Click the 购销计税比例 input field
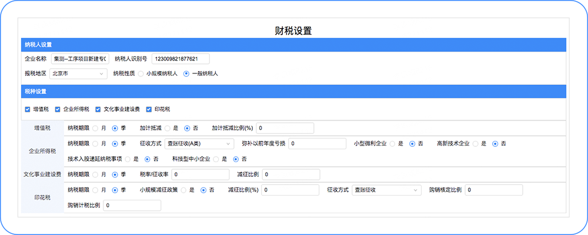 tap(132, 206)
